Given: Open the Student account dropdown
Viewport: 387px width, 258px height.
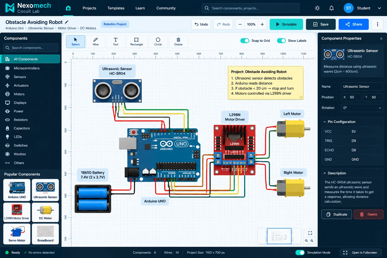Looking at the screenshot, I should 363,8.
